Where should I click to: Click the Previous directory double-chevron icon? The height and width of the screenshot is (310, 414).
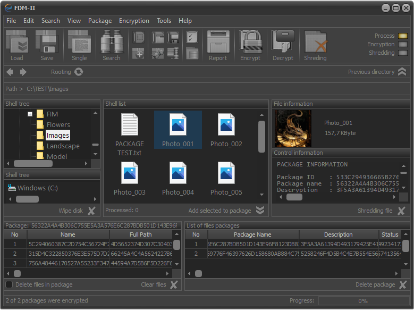coord(402,72)
